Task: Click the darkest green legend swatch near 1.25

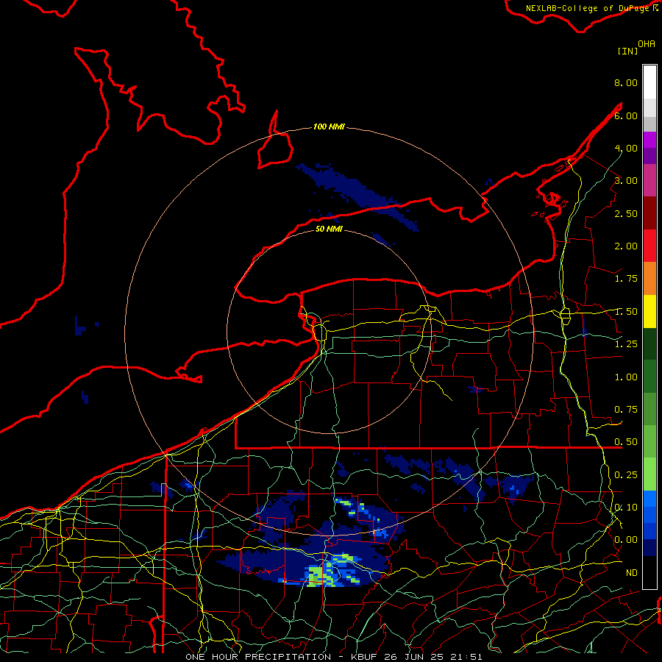Action: point(649,344)
